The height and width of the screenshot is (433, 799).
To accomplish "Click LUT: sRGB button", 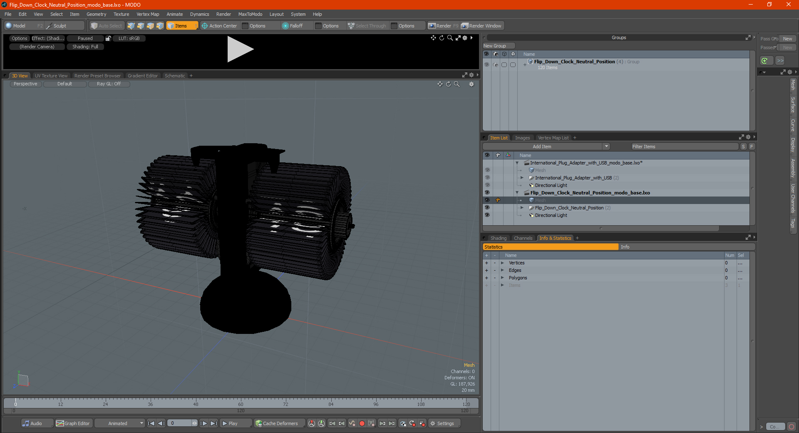I will click(129, 38).
